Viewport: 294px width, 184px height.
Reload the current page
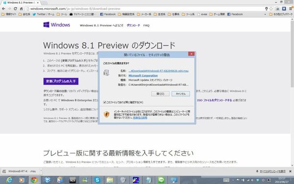pyautogui.click(x=15, y=9)
